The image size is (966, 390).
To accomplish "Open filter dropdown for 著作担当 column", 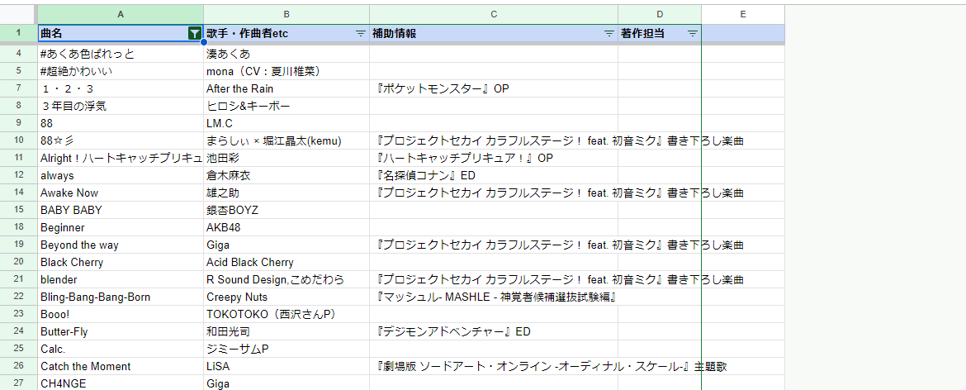I will 693,34.
